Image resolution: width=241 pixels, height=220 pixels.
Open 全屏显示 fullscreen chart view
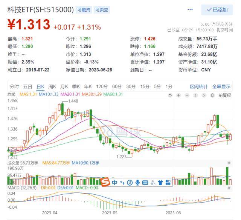coord(221,86)
